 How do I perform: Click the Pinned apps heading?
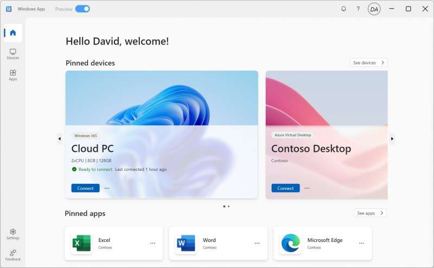pos(85,213)
